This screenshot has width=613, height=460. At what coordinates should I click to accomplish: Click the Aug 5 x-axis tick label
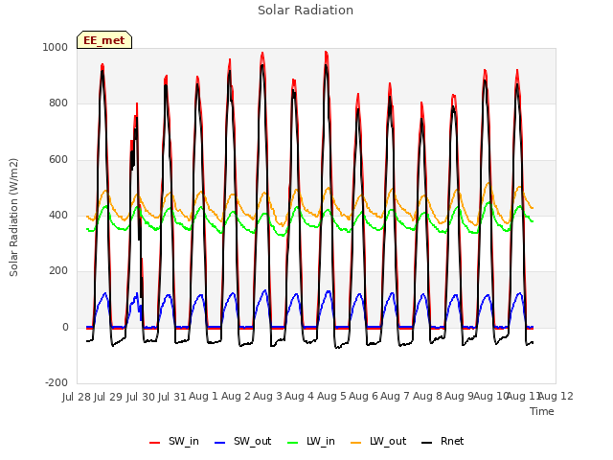tap(331, 397)
